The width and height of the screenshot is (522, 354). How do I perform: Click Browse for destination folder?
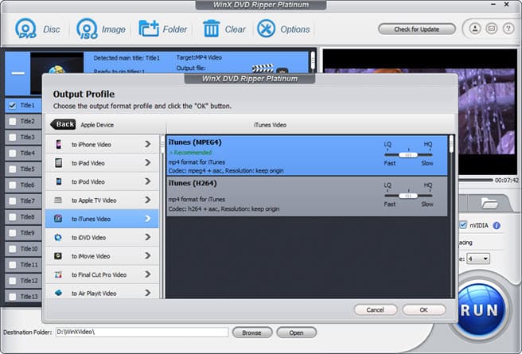tap(252, 333)
